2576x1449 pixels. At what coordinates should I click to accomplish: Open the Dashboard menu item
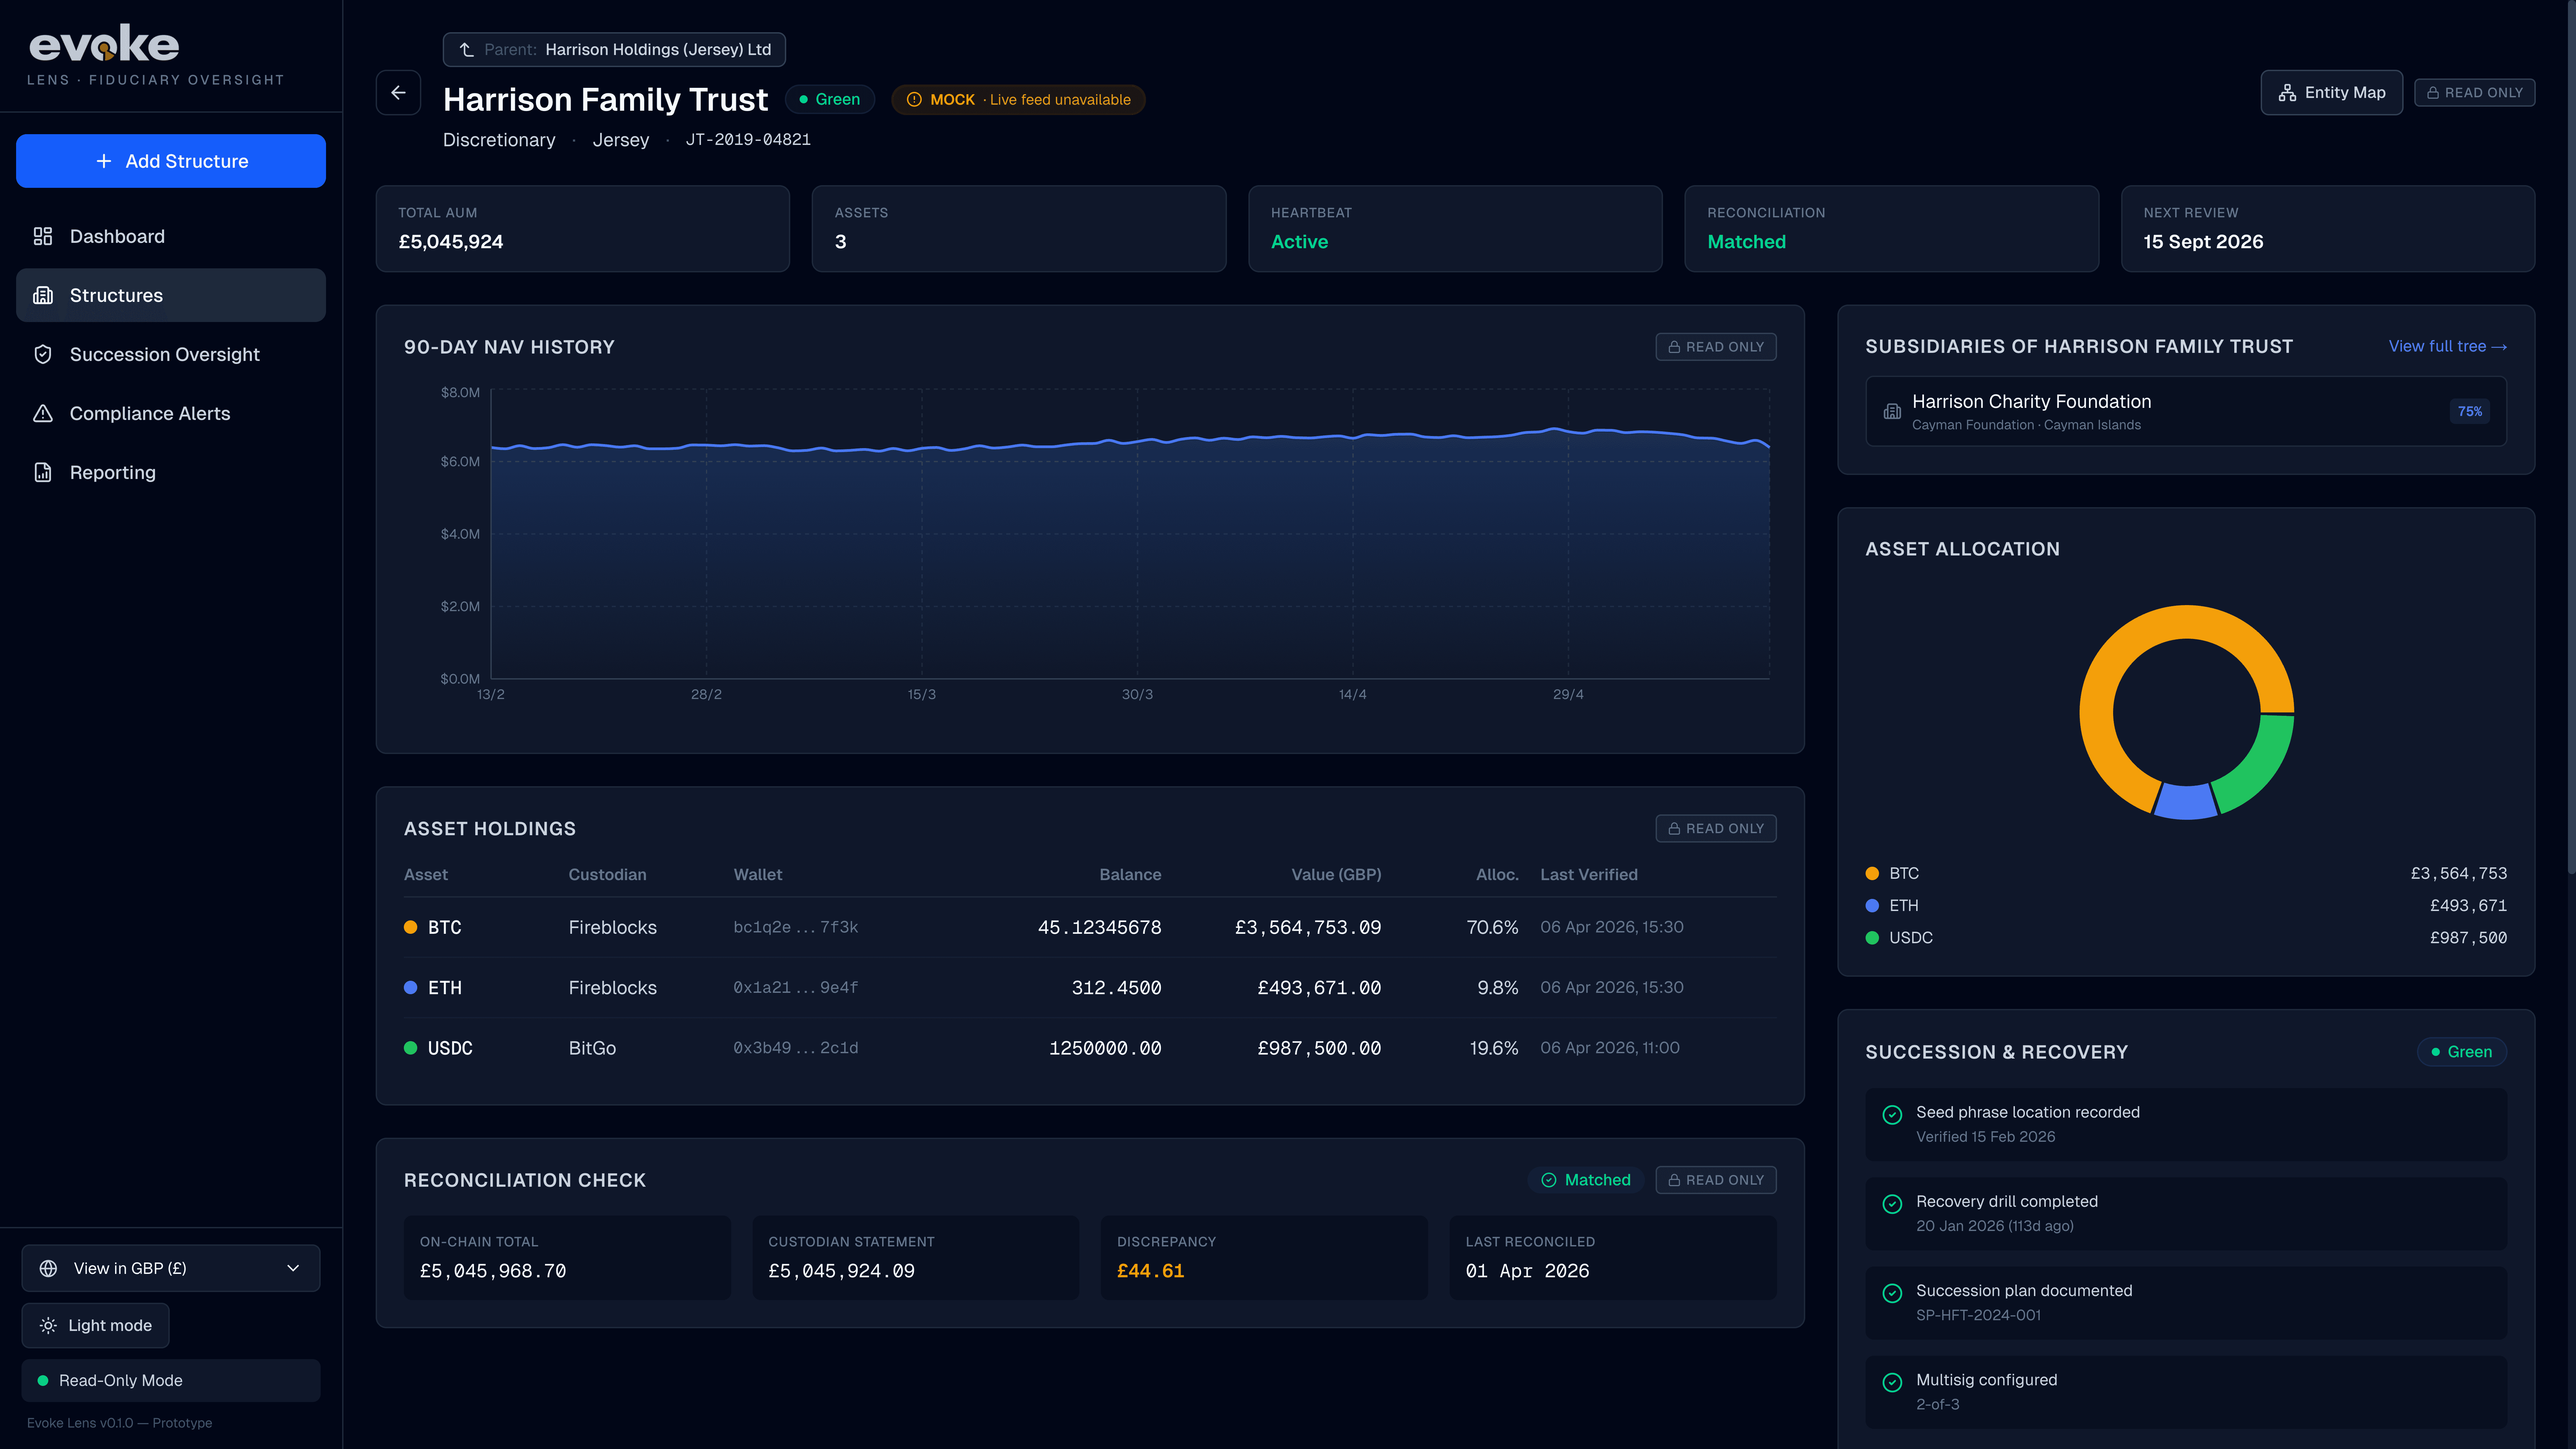pos(171,236)
